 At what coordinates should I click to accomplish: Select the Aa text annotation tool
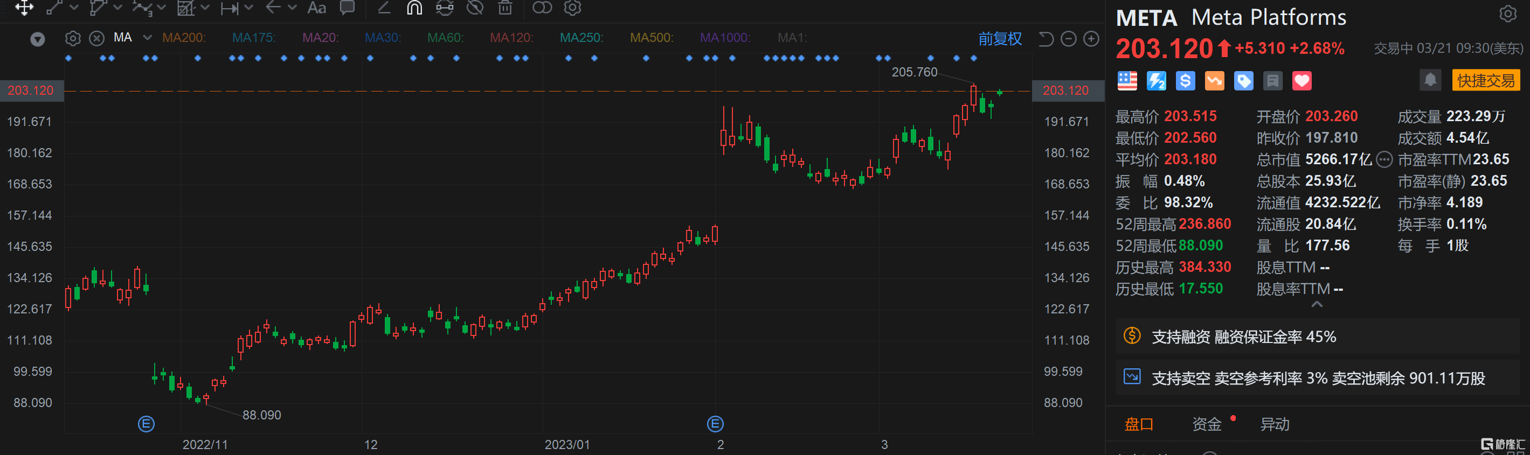coord(316,8)
